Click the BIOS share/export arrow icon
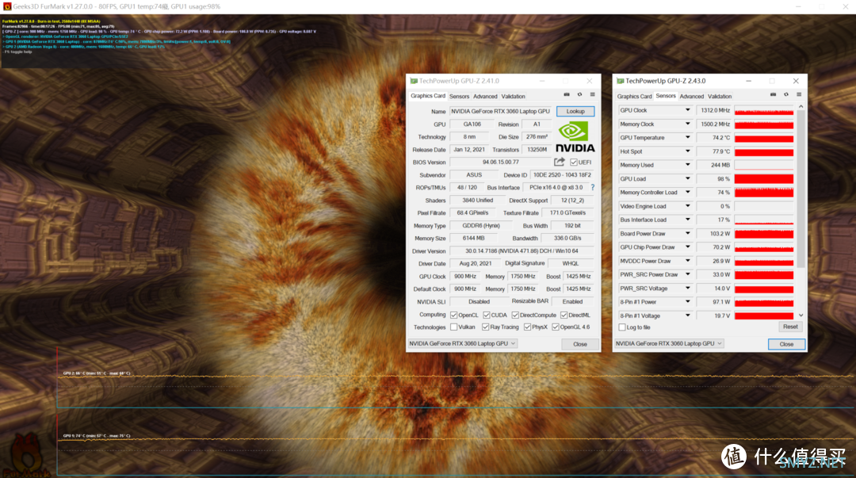856x478 pixels. click(560, 162)
